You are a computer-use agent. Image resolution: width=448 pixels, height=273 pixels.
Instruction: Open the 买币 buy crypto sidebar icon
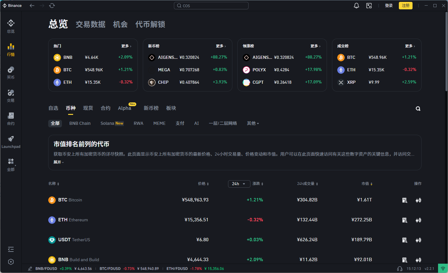point(11,73)
